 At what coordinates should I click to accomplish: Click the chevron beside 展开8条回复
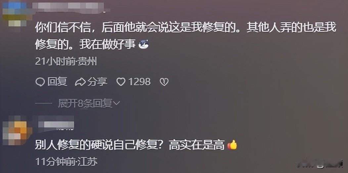click(116, 103)
